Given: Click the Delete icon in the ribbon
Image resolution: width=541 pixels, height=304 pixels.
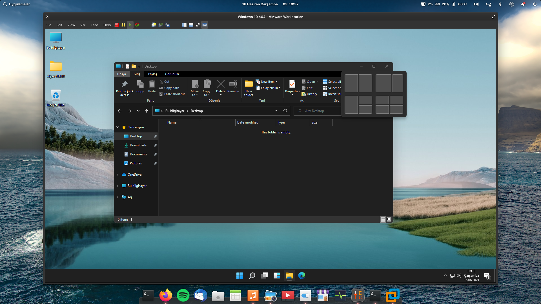Looking at the screenshot, I should pos(221,84).
